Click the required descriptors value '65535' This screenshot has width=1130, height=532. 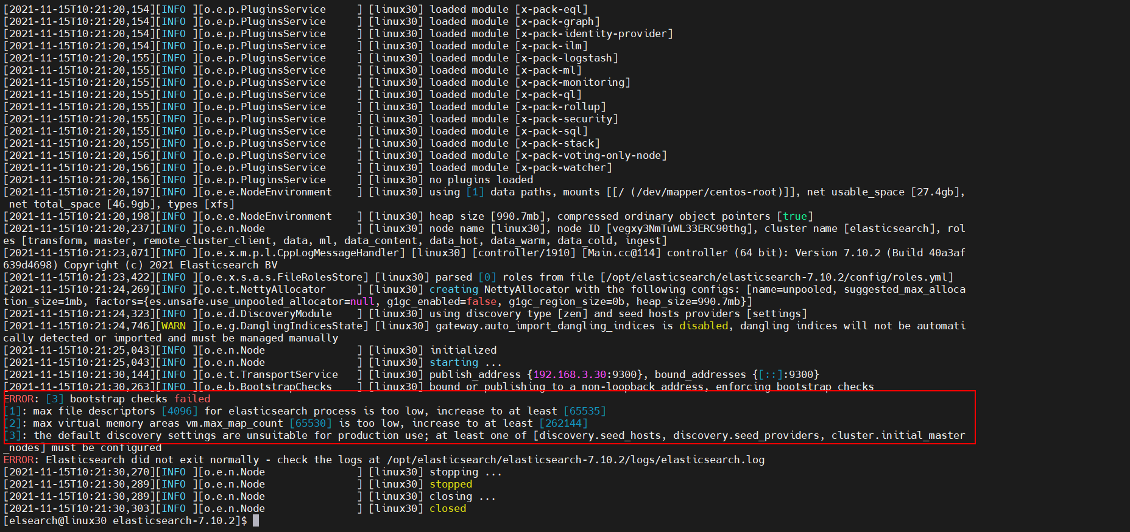click(x=585, y=411)
